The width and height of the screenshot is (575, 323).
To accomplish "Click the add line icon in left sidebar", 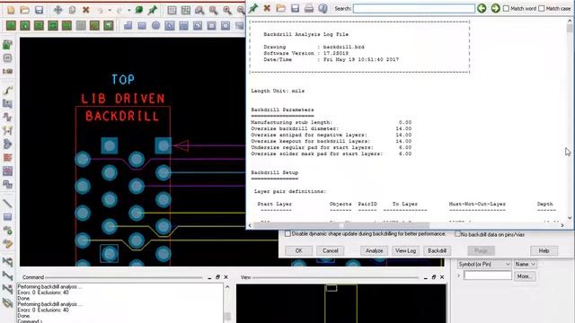I will [x=8, y=204].
